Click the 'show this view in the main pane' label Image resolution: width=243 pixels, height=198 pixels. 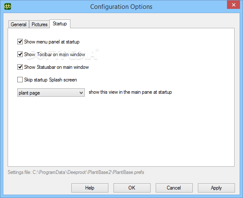130,92
